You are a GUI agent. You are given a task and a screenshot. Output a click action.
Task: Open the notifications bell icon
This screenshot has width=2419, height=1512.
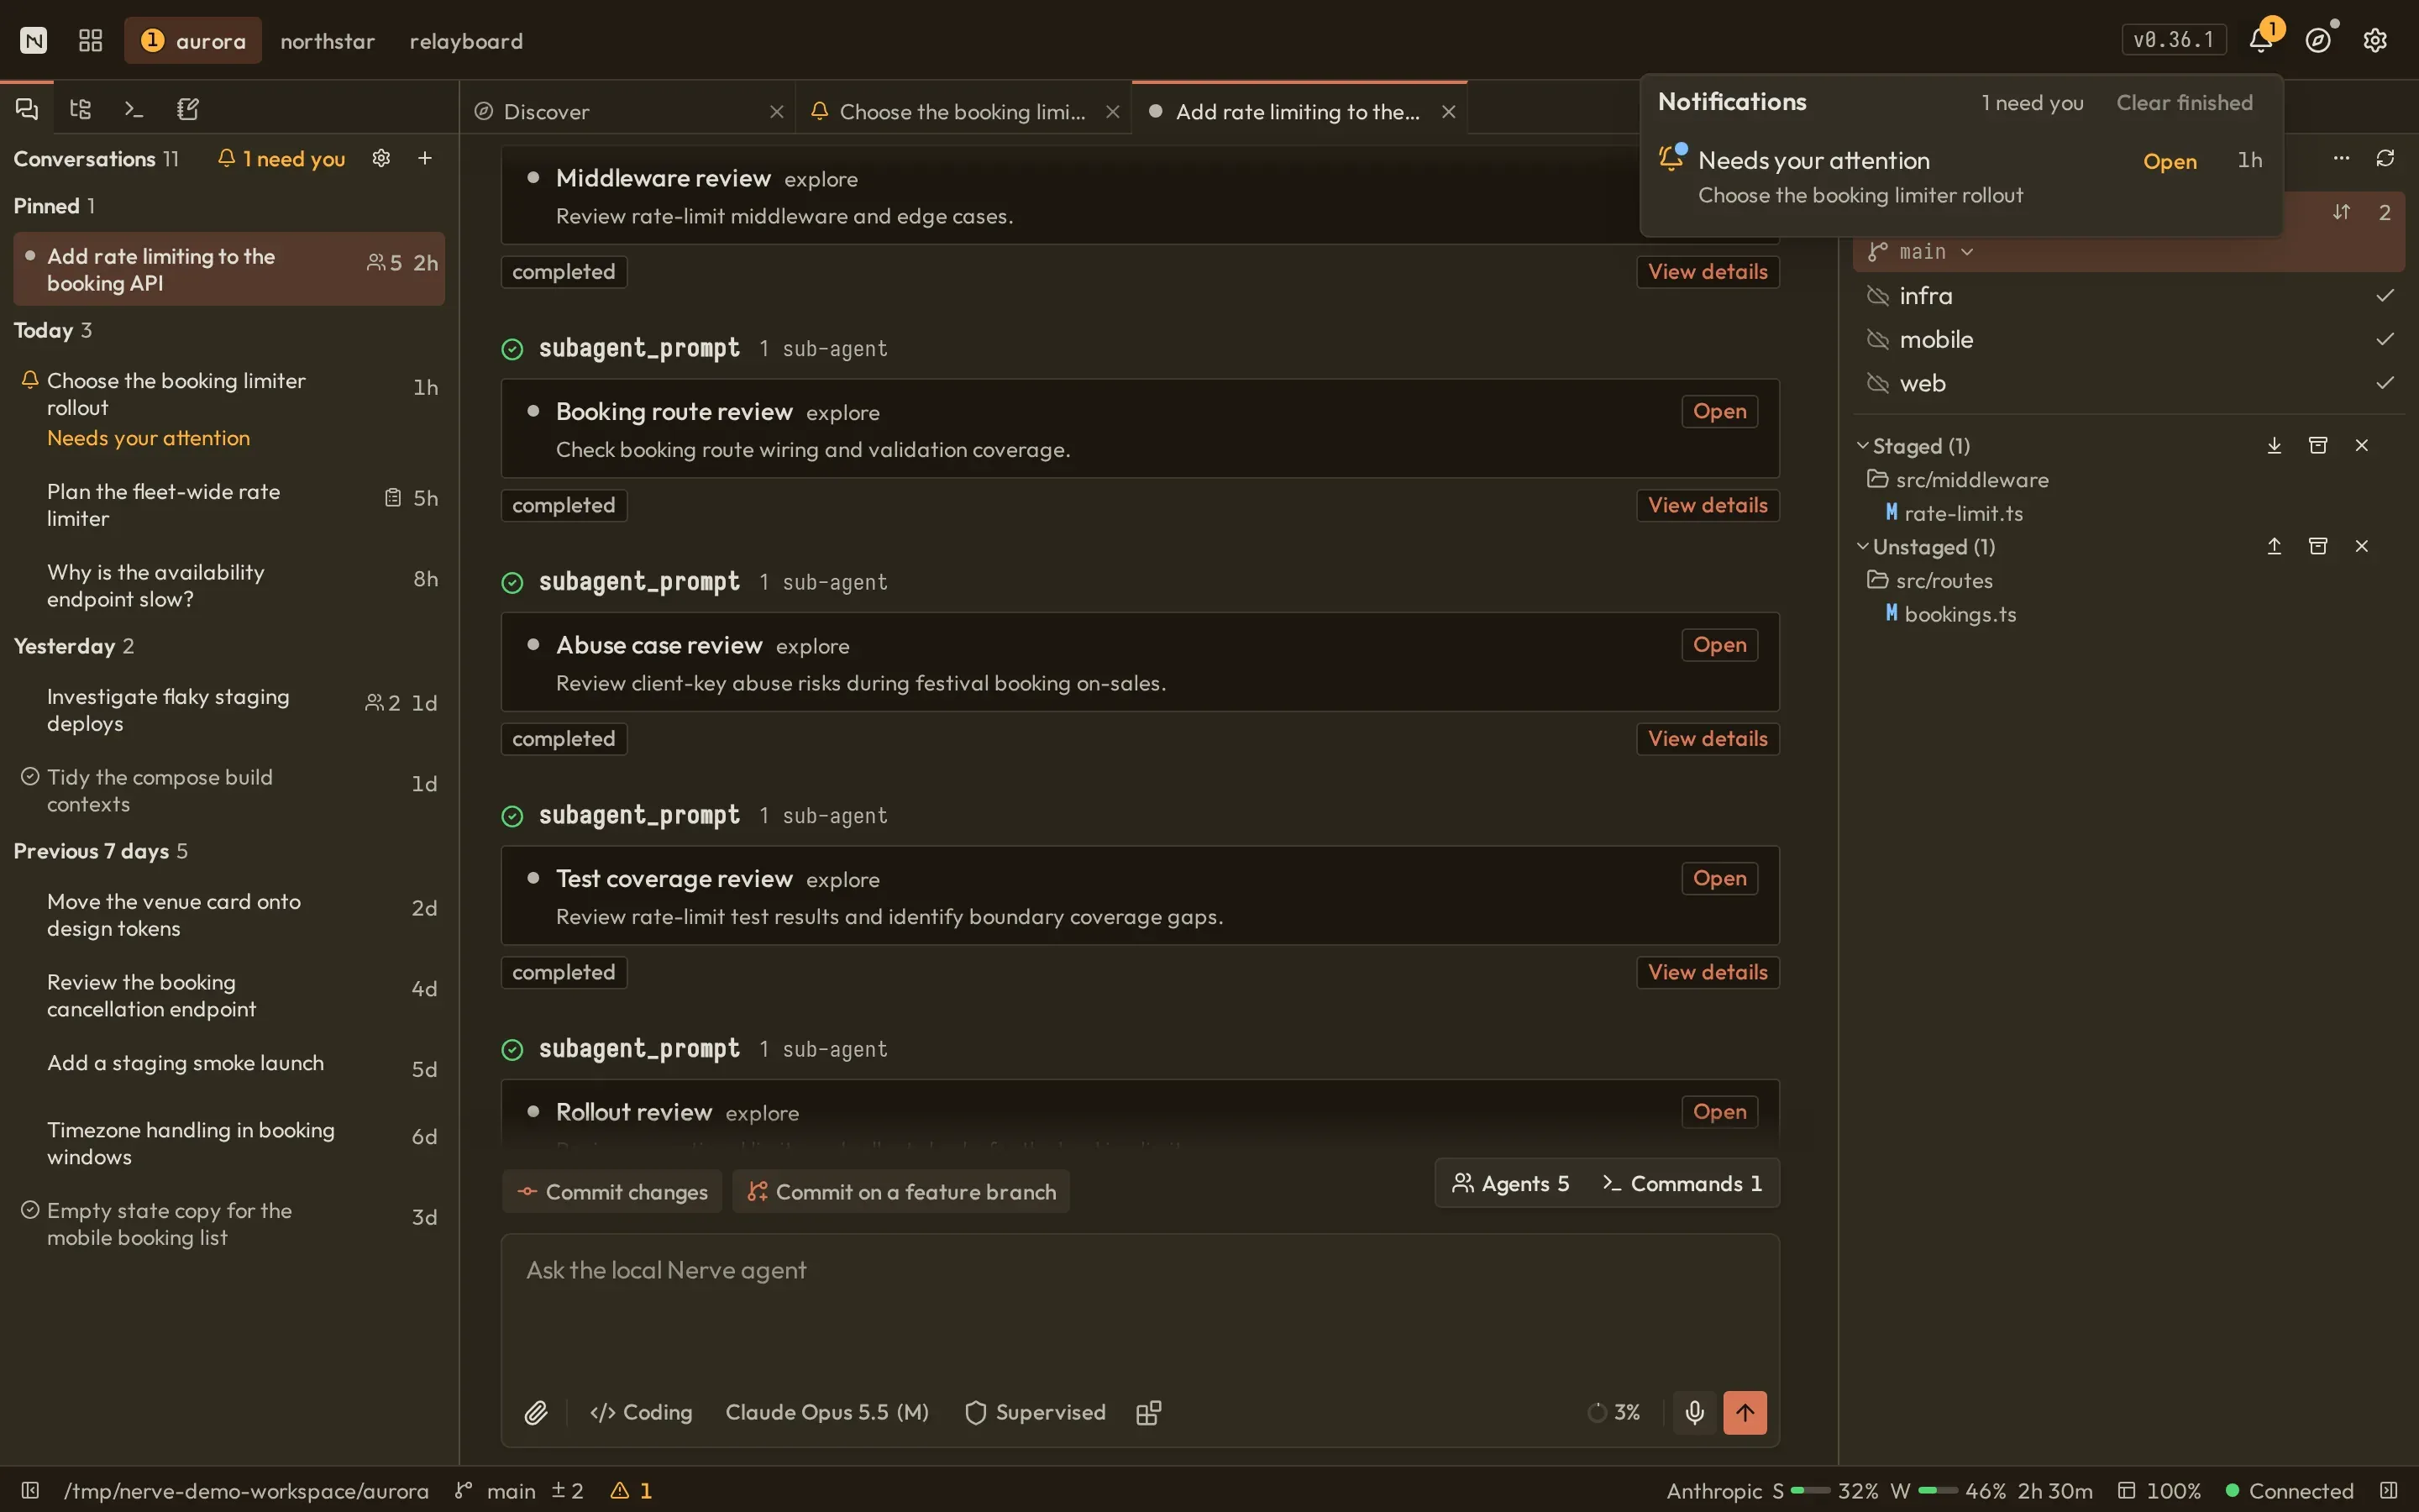pyautogui.click(x=2261, y=40)
